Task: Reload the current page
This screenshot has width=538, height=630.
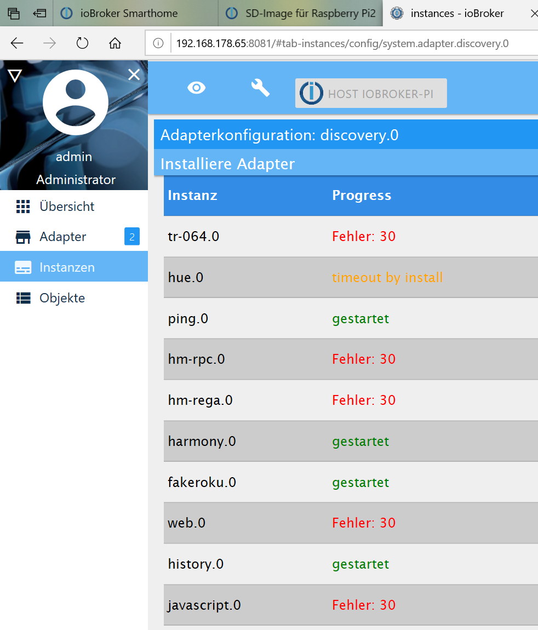Action: (82, 43)
